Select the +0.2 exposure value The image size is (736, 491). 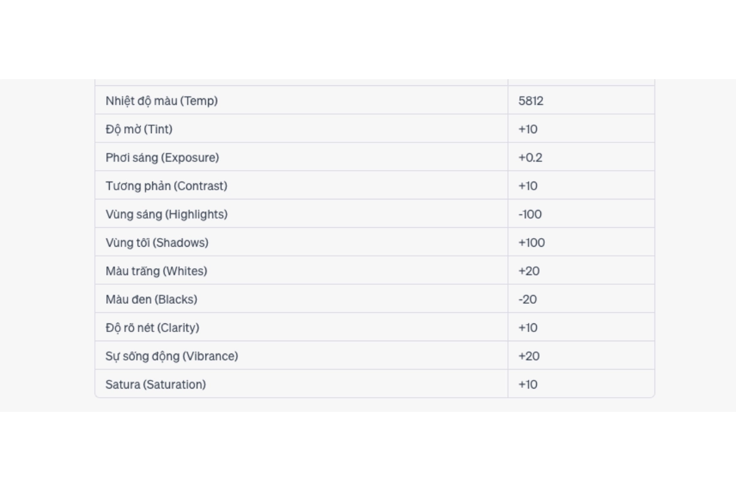coord(530,157)
